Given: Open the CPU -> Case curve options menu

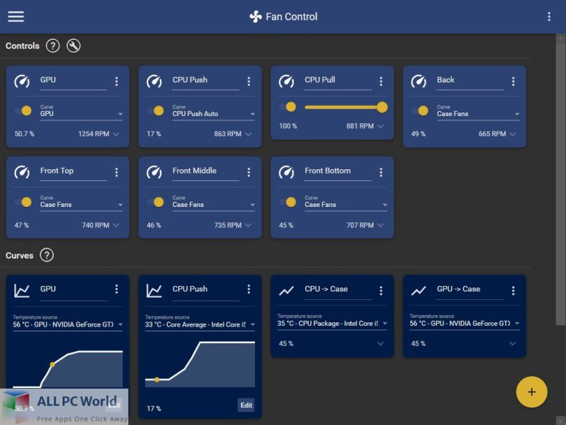Looking at the screenshot, I should (x=381, y=290).
